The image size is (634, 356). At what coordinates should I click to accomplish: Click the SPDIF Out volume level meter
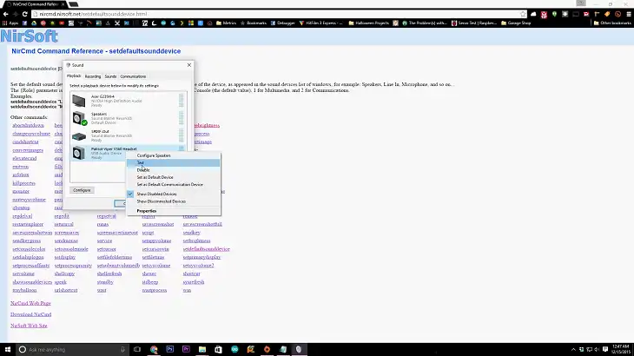pos(182,135)
